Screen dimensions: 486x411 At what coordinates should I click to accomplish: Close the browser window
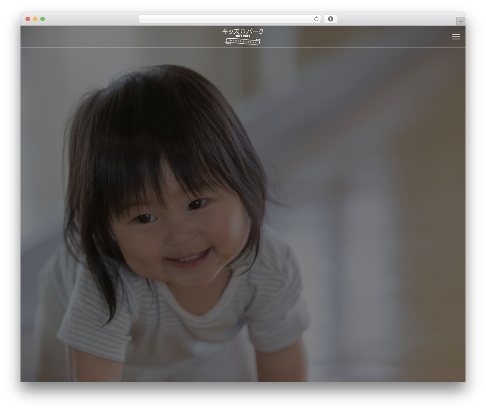coord(28,19)
